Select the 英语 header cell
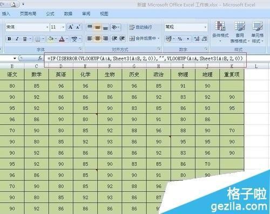The width and height of the screenshot is (270, 214). 61,74
